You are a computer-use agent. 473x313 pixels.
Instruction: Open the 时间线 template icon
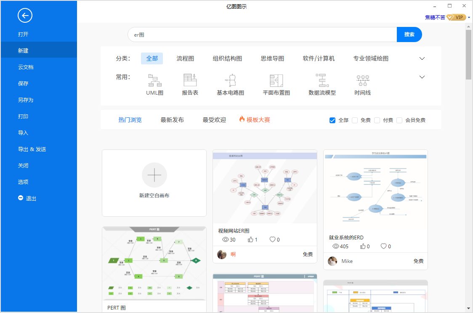pyautogui.click(x=362, y=82)
